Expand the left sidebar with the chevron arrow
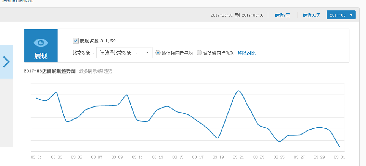366x166 pixels. (6, 62)
